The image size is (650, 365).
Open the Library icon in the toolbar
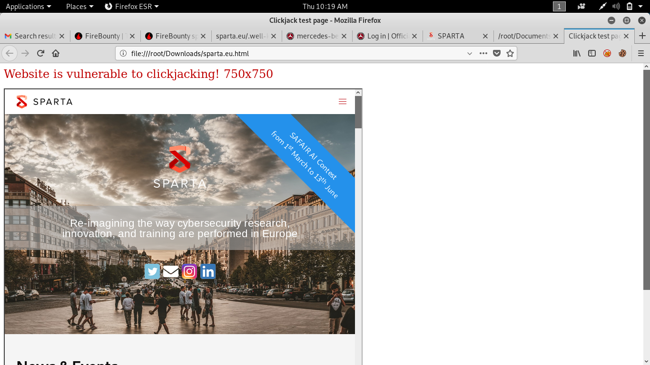click(x=577, y=53)
